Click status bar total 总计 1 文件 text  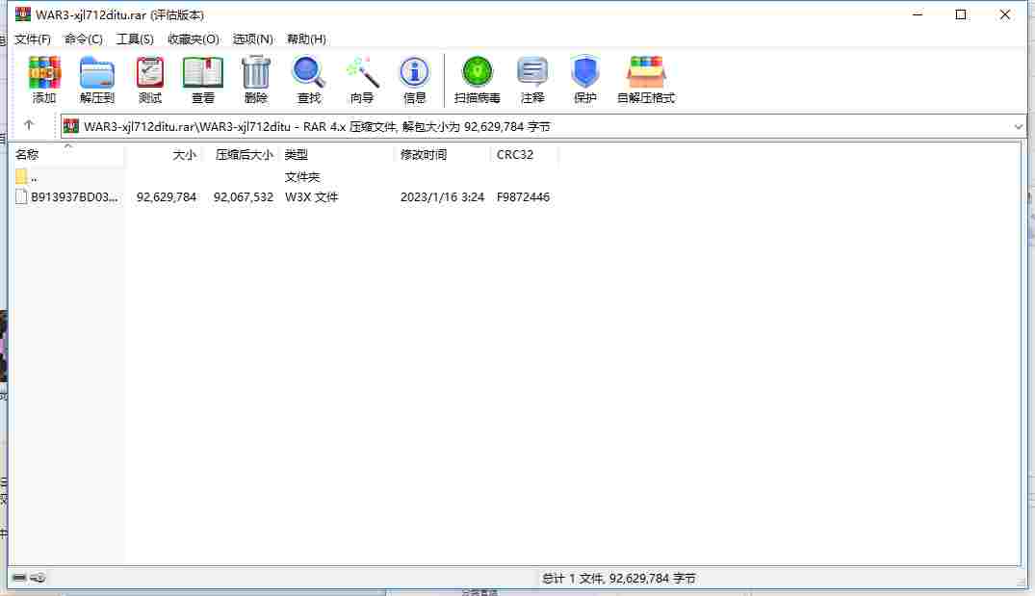pos(618,578)
